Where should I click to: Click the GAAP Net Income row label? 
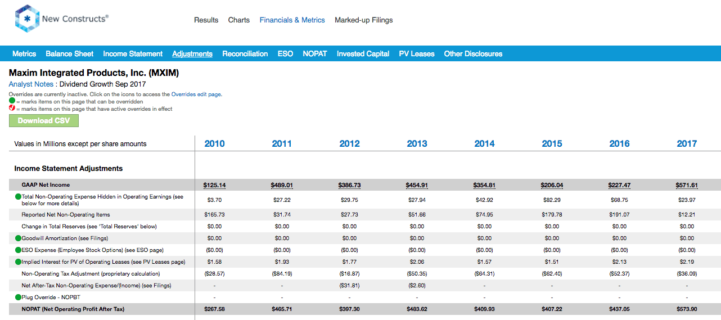tap(46, 185)
